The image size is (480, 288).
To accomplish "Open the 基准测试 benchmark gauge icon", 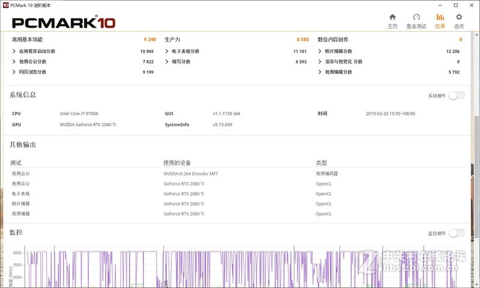I will coord(416,17).
